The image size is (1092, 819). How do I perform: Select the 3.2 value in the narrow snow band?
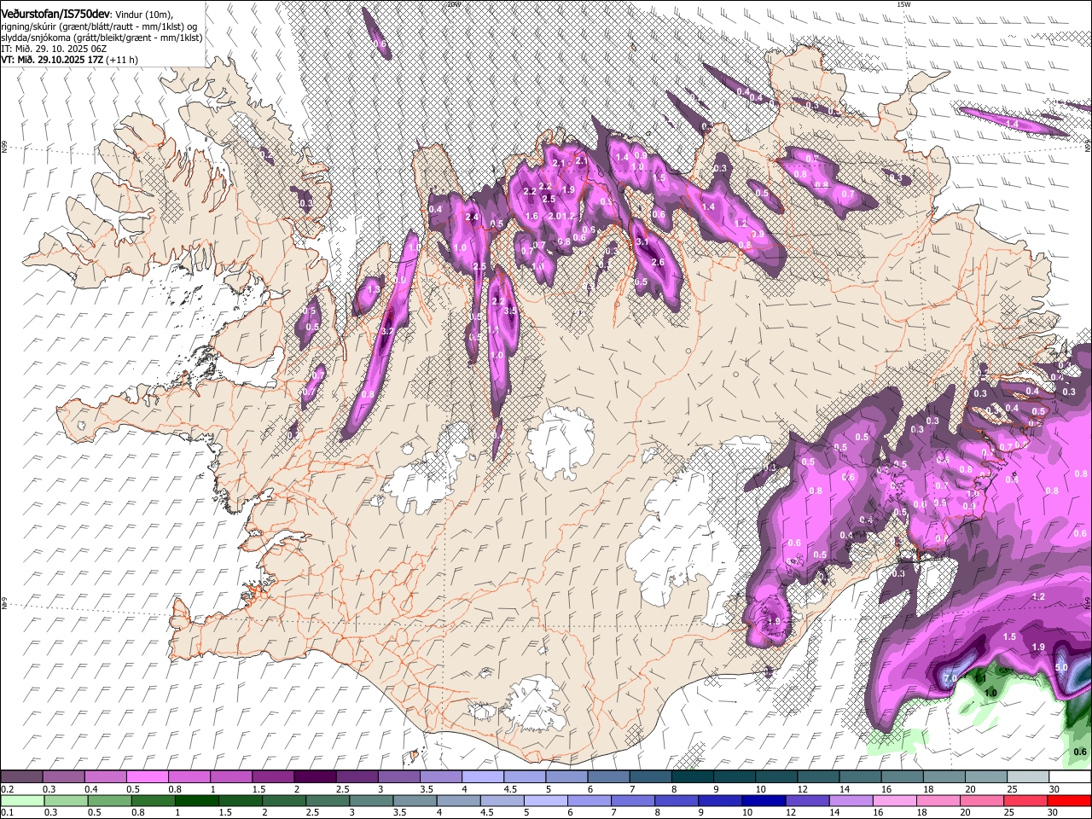tap(386, 331)
